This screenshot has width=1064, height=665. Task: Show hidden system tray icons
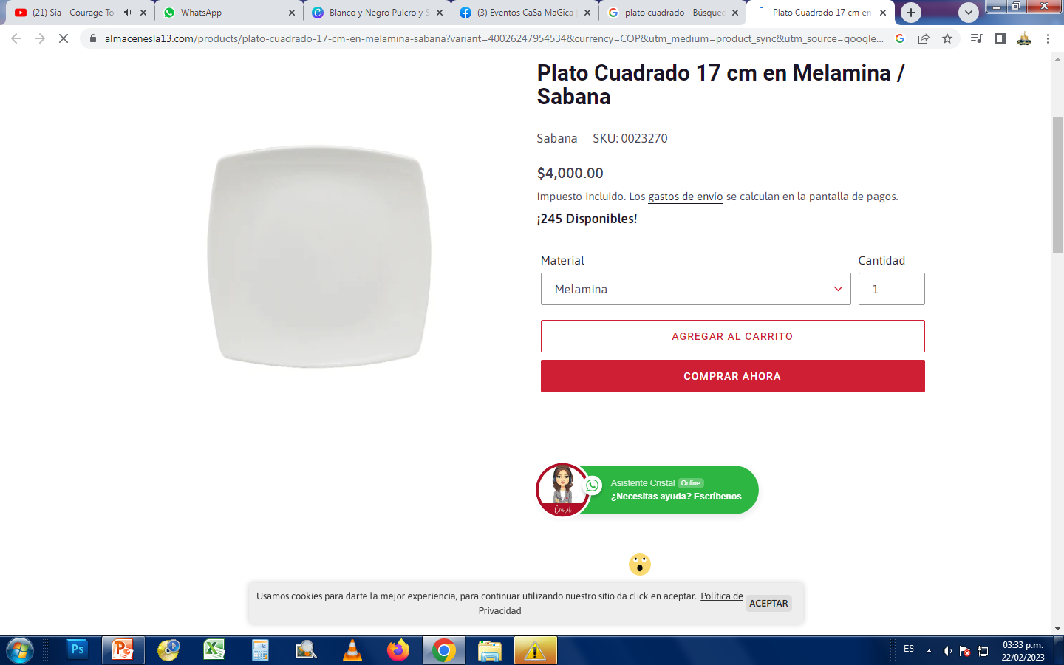[929, 651]
